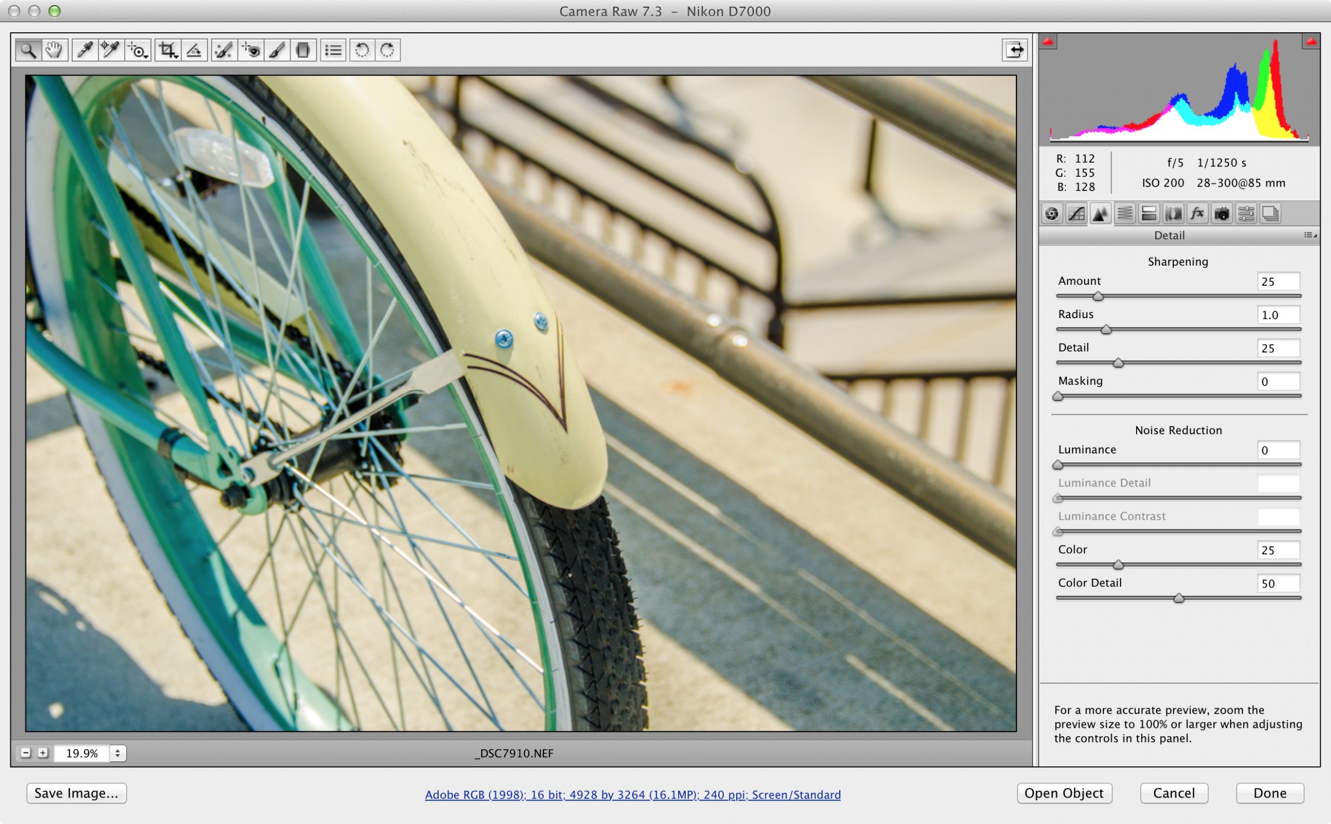Rotate image 90 degrees counterclockwise
Image resolution: width=1331 pixels, height=824 pixels.
click(x=362, y=50)
